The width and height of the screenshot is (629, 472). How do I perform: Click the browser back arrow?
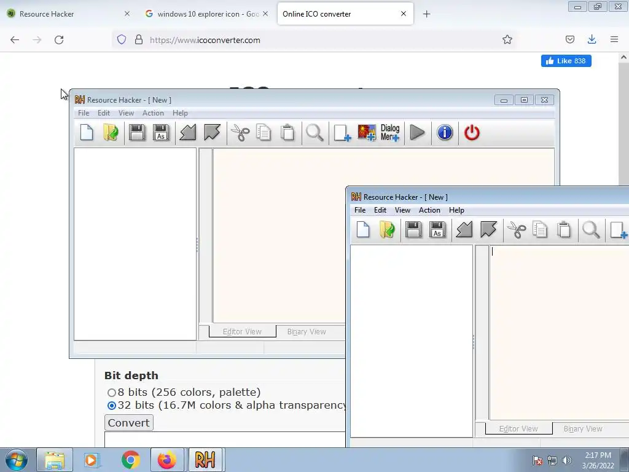pos(15,40)
